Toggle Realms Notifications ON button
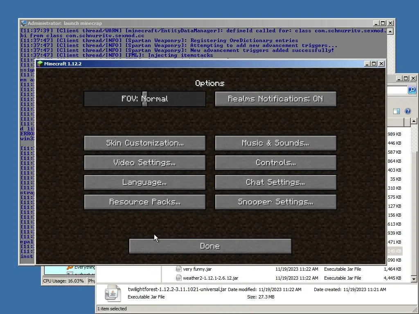Image resolution: width=419 pixels, height=314 pixels. [275, 99]
